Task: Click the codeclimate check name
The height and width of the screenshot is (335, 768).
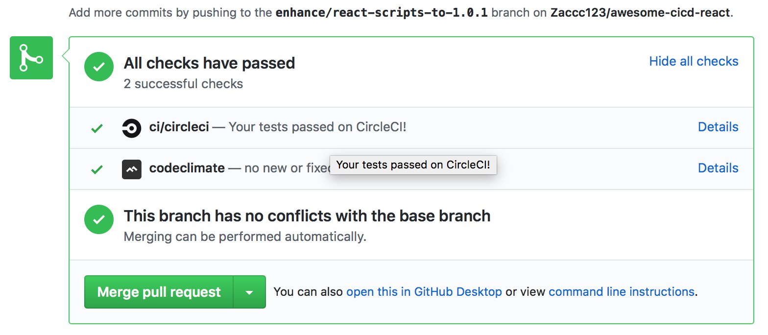Action: click(187, 168)
